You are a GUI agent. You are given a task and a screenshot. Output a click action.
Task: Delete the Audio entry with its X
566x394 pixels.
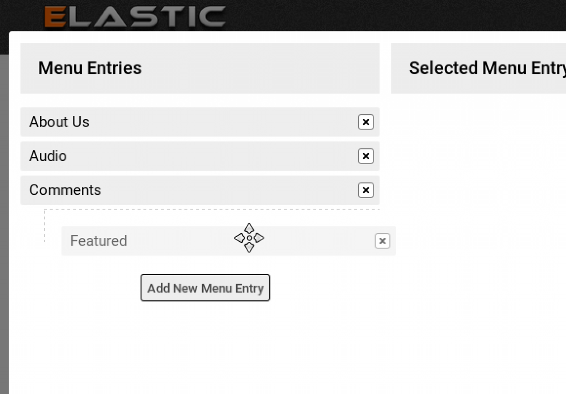click(x=366, y=156)
